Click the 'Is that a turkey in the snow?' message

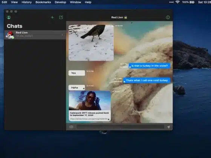(150, 66)
